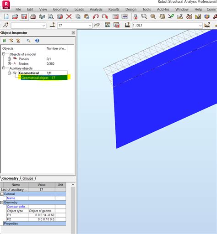Expand the Nodes tree node
This screenshot has height=234, width=217.
[x=9, y=63]
